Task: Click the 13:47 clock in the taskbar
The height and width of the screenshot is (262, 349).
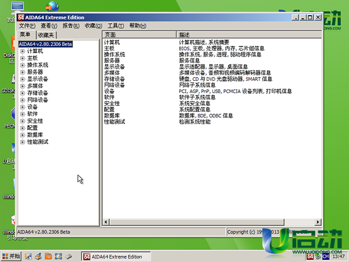Action: [x=339, y=257]
